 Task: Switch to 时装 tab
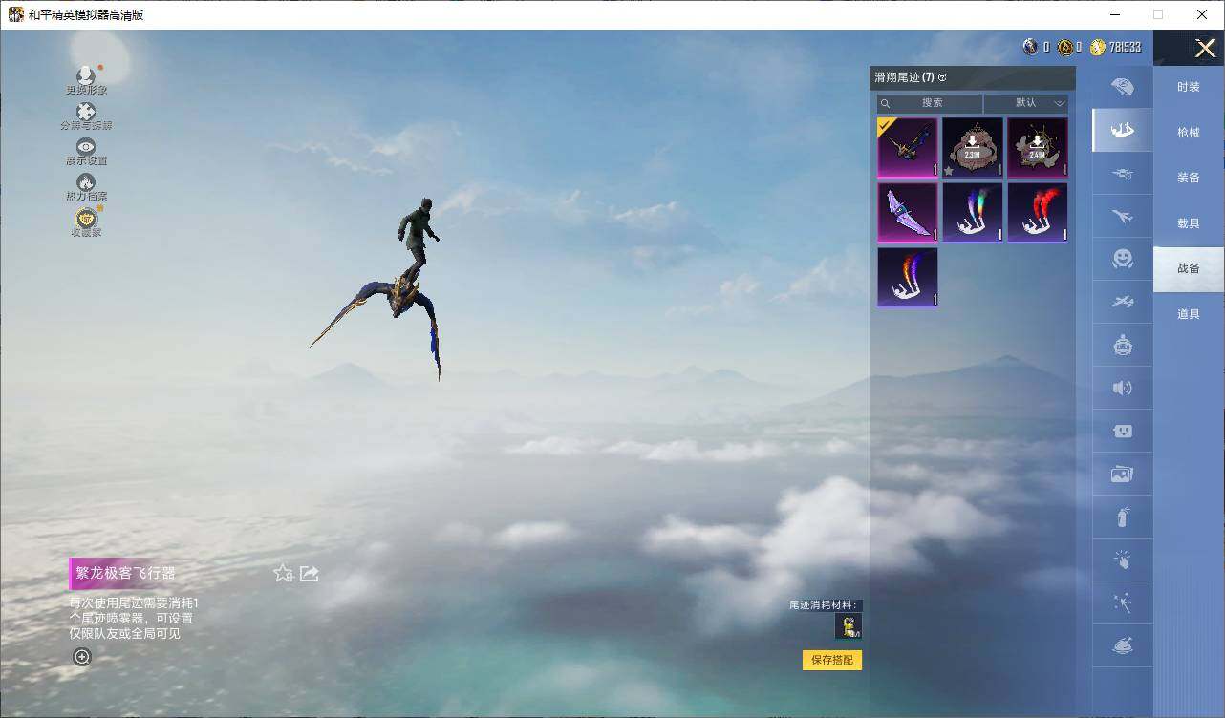point(1189,87)
